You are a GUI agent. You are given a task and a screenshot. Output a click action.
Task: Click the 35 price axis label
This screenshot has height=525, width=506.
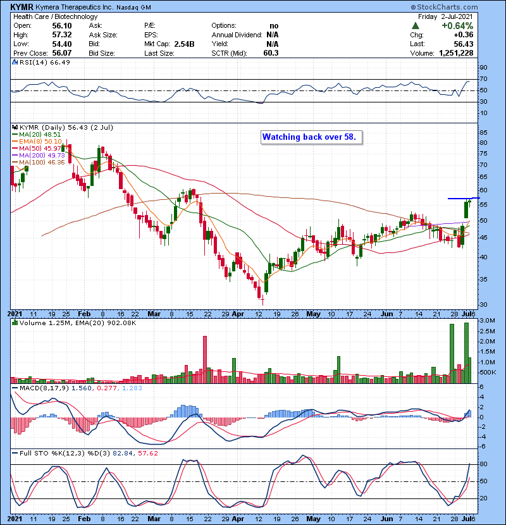tap(483, 279)
